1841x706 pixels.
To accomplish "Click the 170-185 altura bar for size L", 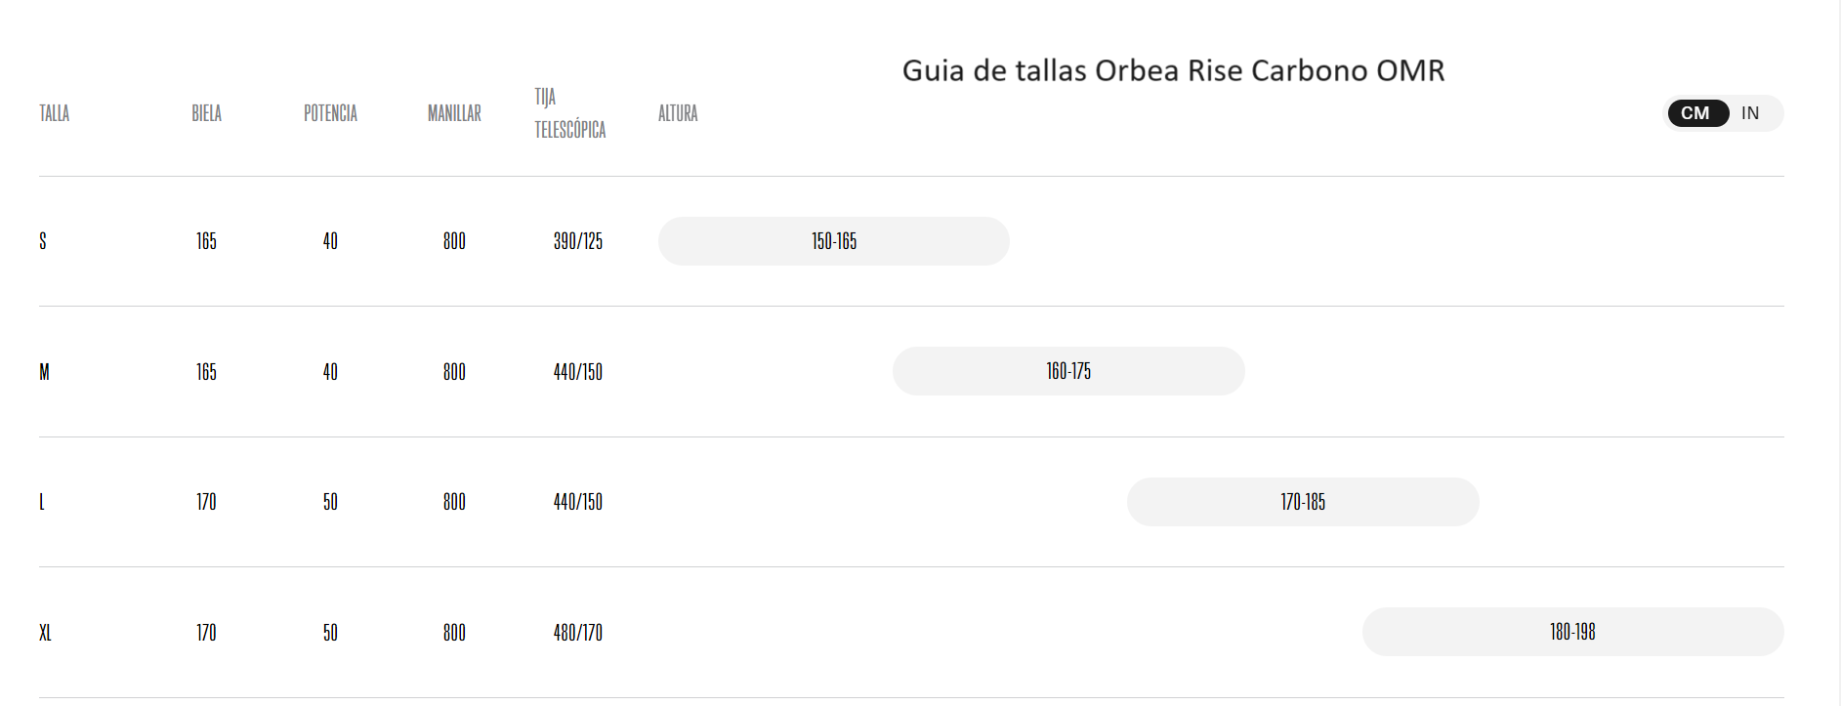I will [1303, 502].
